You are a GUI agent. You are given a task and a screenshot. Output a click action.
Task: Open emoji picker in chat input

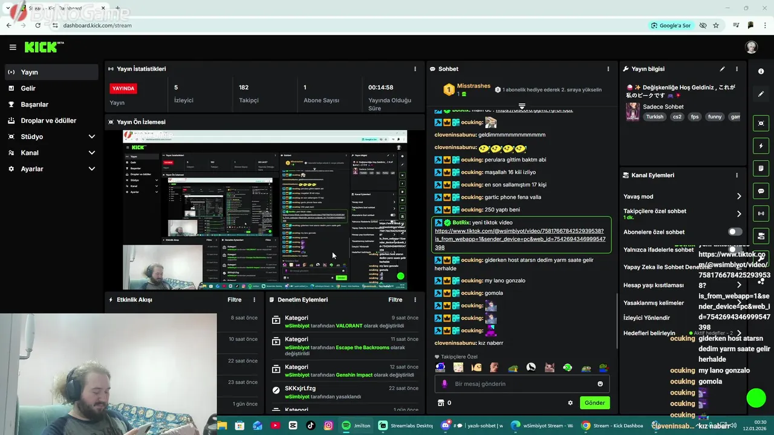point(600,384)
